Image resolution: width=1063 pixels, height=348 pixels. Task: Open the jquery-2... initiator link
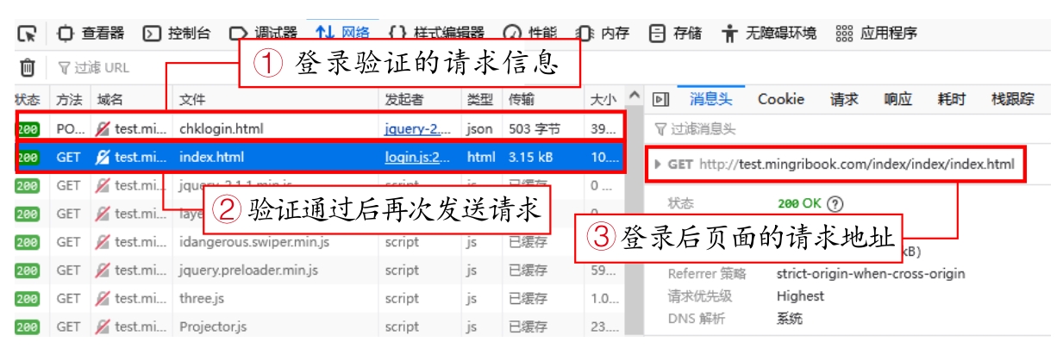[x=417, y=129]
